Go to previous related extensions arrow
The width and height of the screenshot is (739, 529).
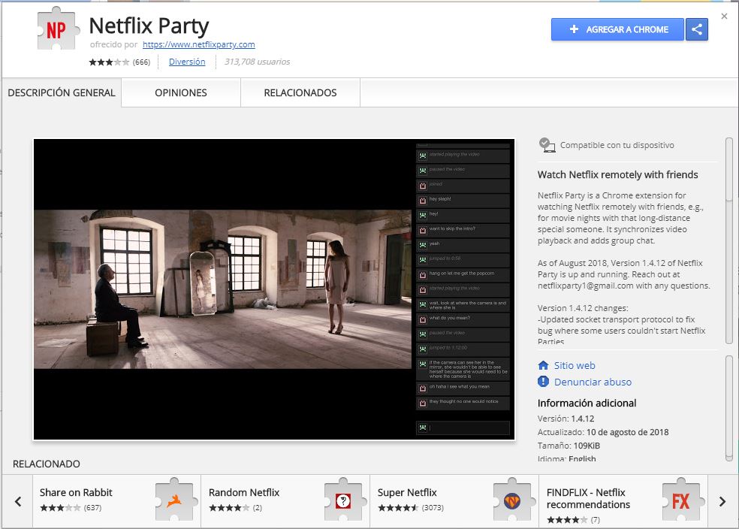18,501
